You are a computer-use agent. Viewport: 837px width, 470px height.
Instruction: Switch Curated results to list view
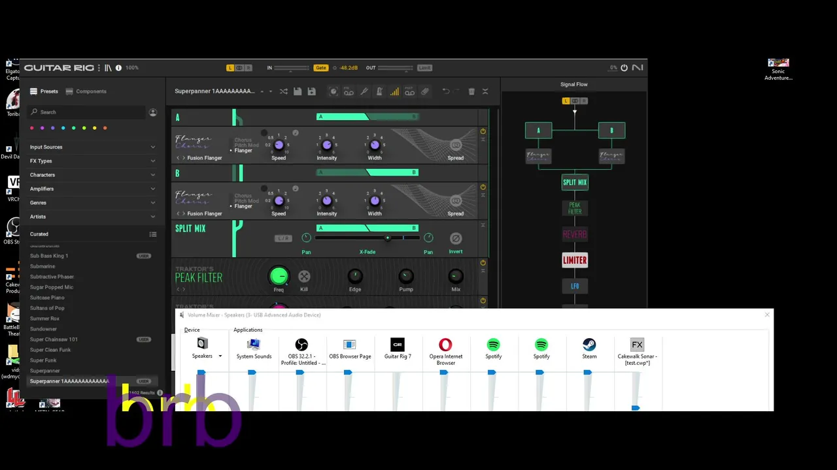pyautogui.click(x=153, y=234)
